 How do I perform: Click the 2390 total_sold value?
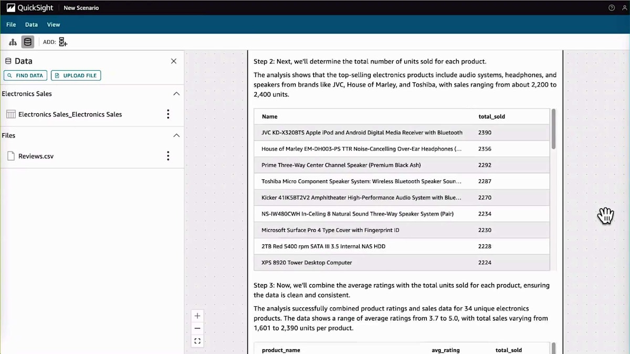tap(485, 133)
